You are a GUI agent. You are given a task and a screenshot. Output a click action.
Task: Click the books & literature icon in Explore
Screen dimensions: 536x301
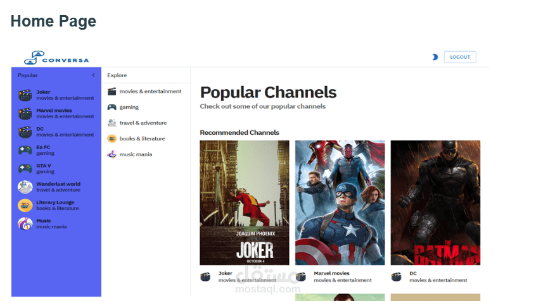click(x=112, y=138)
